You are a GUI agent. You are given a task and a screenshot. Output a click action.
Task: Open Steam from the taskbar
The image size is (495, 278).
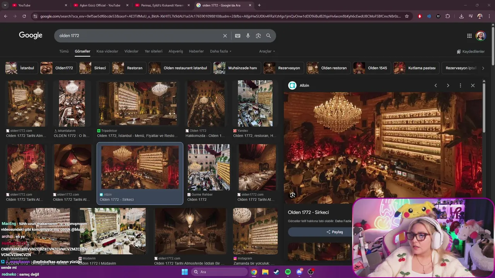tap(277, 272)
